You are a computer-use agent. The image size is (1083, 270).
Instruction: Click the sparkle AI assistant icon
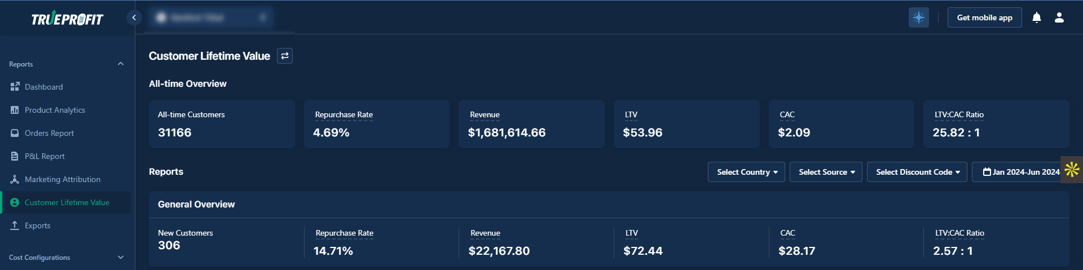click(x=918, y=17)
